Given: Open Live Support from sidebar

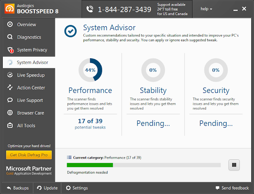Looking at the screenshot, I should pyautogui.click(x=29, y=100).
